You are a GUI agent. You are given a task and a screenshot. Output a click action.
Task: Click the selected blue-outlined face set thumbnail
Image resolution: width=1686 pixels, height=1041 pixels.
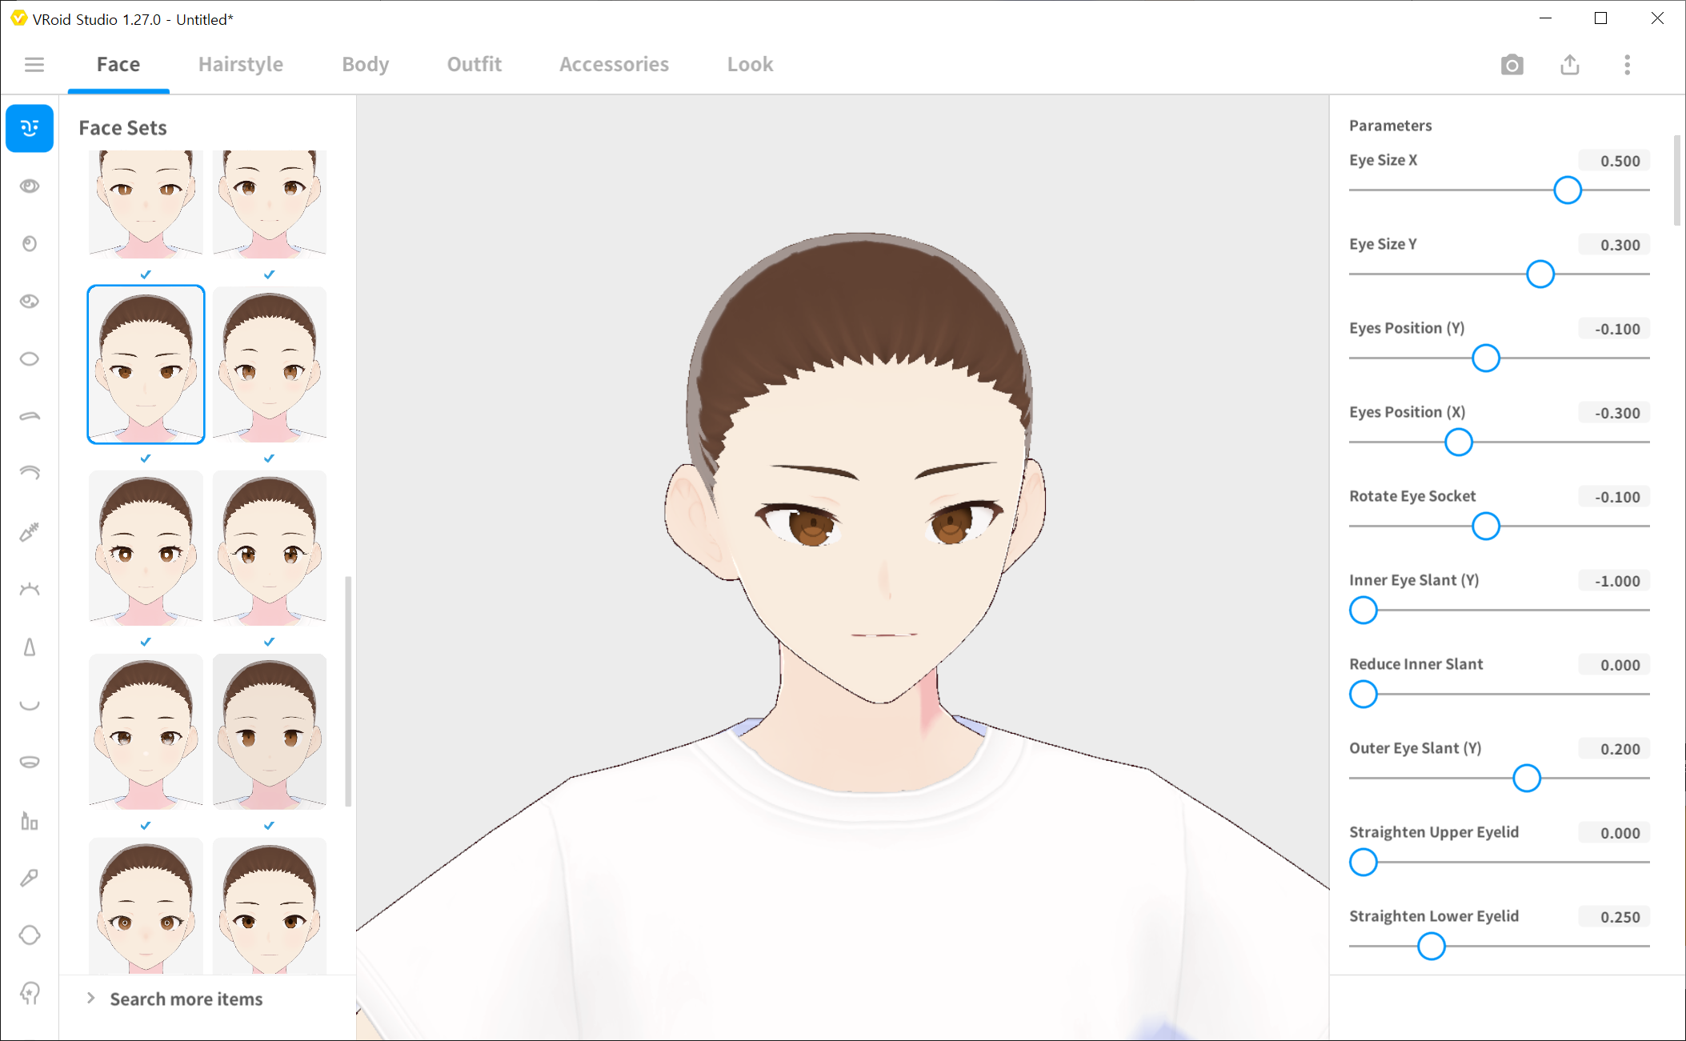coord(146,364)
